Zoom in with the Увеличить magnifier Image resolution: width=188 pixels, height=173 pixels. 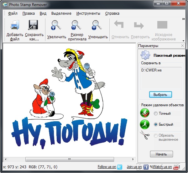pyautogui.click(x=56, y=26)
